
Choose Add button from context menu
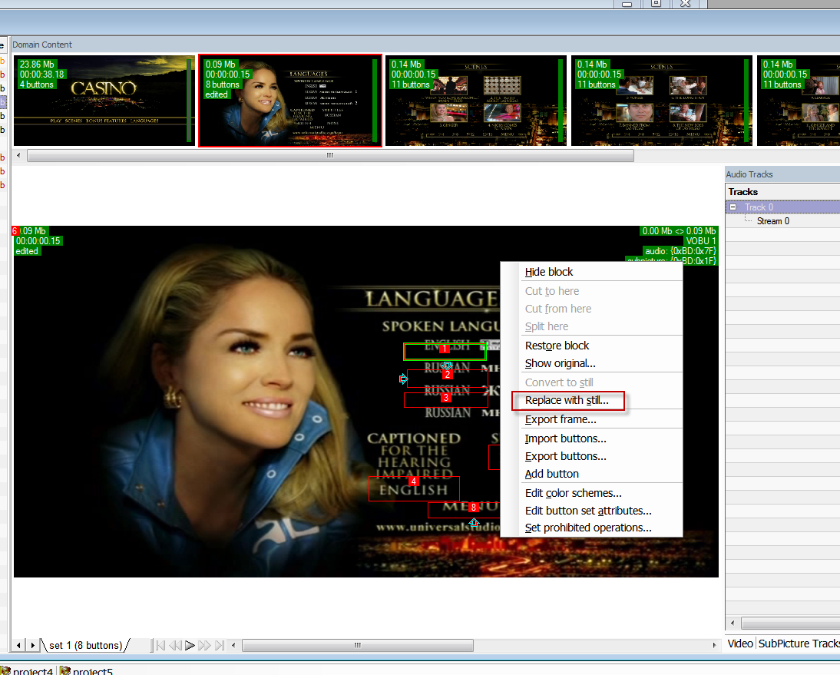pos(552,474)
